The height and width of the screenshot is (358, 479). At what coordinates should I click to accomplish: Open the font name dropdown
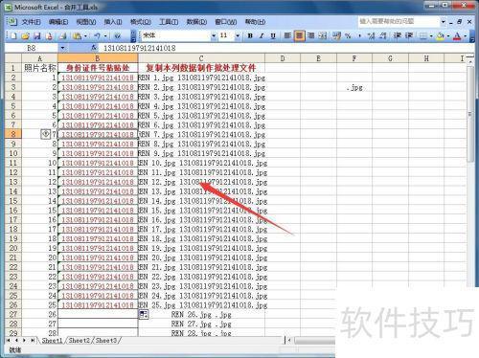(x=214, y=35)
